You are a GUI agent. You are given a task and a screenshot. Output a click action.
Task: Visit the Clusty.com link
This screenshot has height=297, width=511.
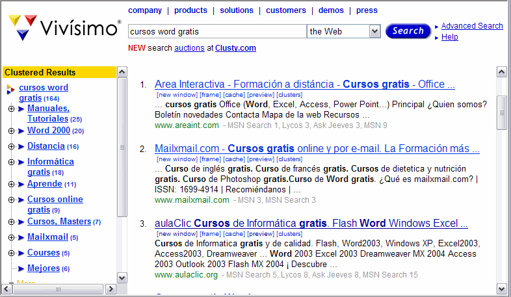point(235,48)
